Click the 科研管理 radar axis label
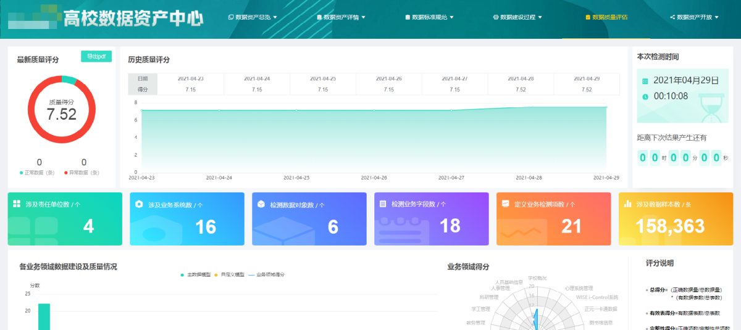The image size is (741, 330). 489,297
